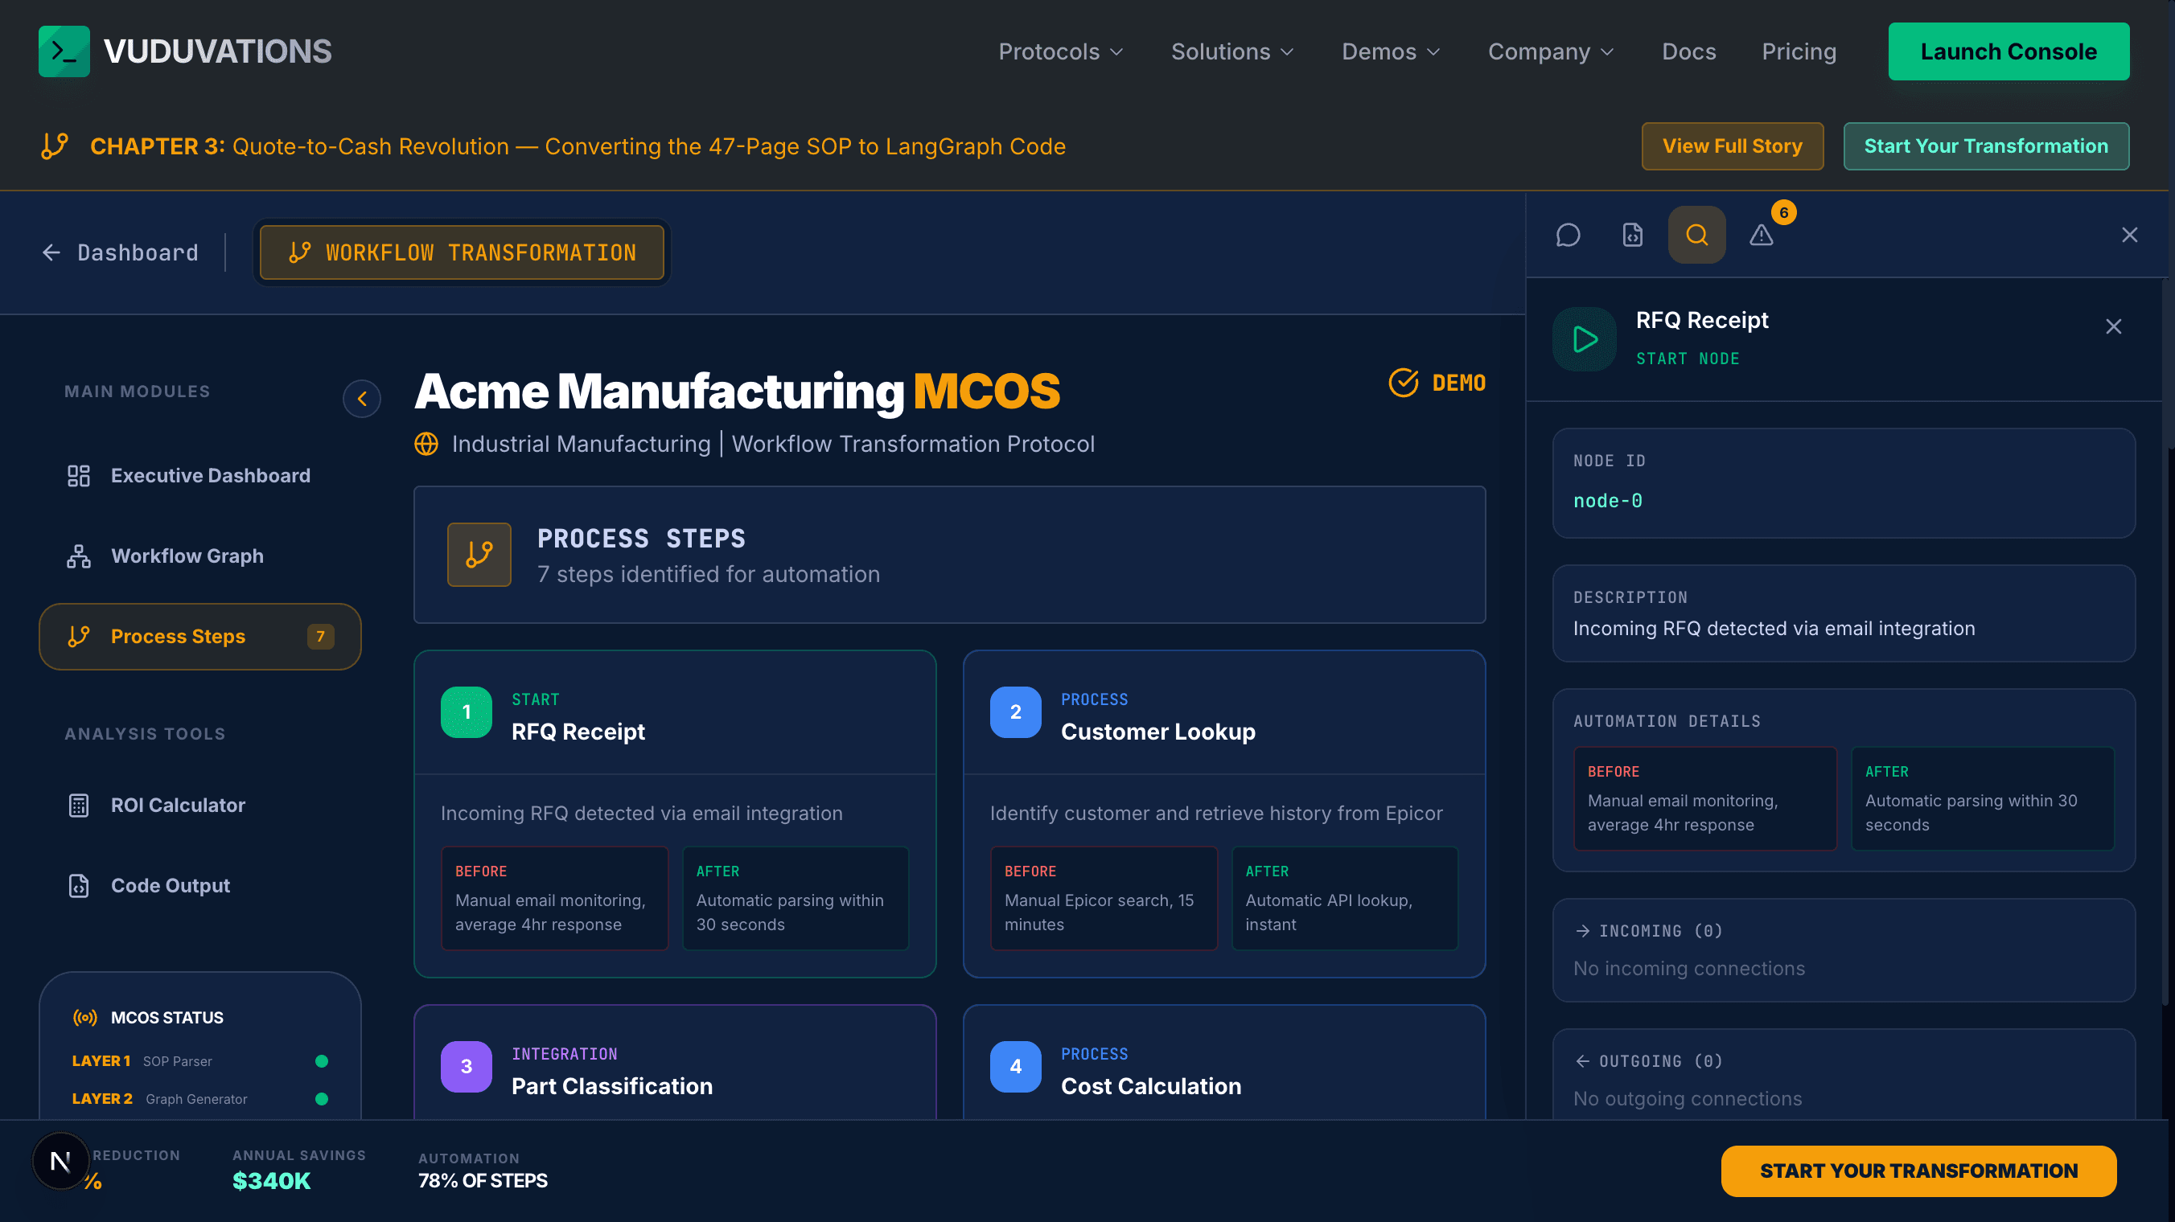Open the warnings triangle icon with badge 6
Viewport: 2175px width, 1222px height.
tap(1762, 235)
